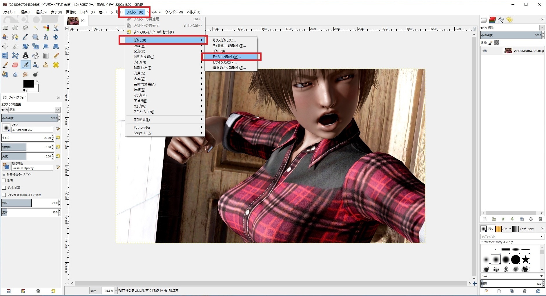Select the Free Select lasso tool
Viewport: 546px width, 296px height.
point(26,28)
